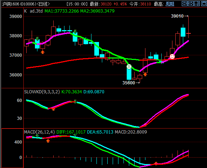Click the 日线 timeframe label

[43, 4]
